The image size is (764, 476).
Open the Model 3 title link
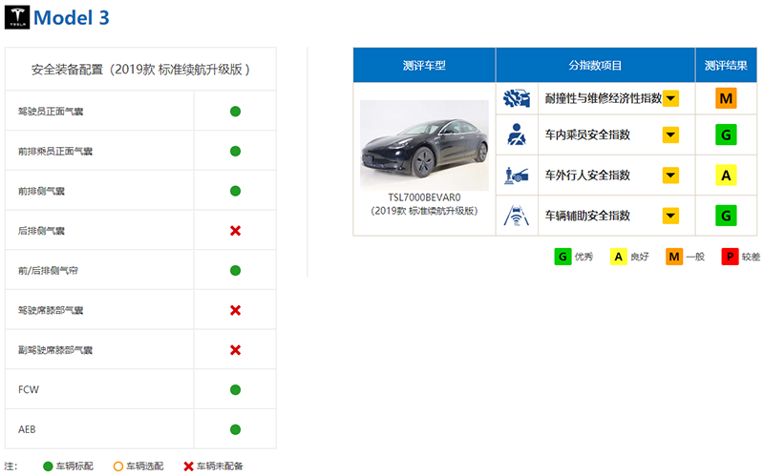pyautogui.click(x=72, y=18)
